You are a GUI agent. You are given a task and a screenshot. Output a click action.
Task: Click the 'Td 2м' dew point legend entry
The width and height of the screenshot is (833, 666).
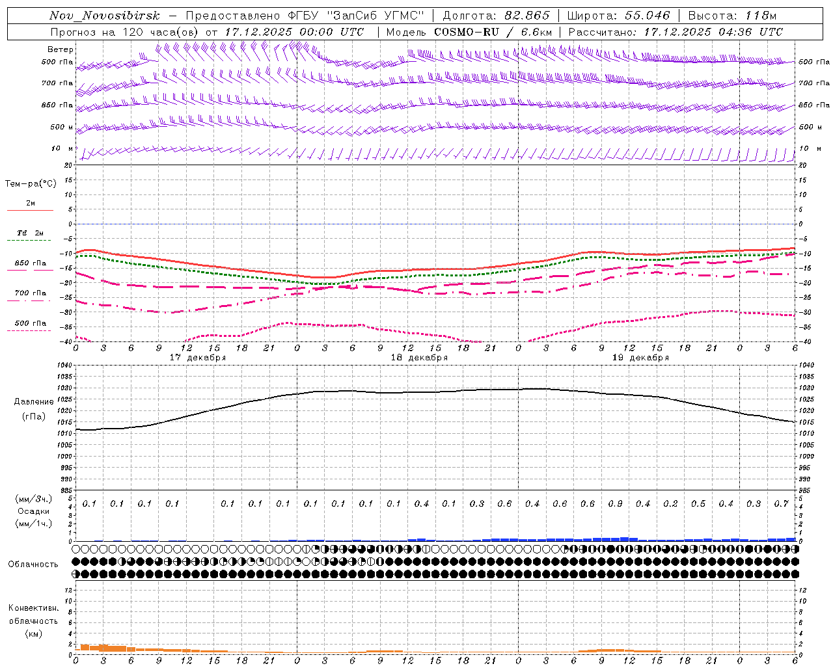tap(31, 233)
